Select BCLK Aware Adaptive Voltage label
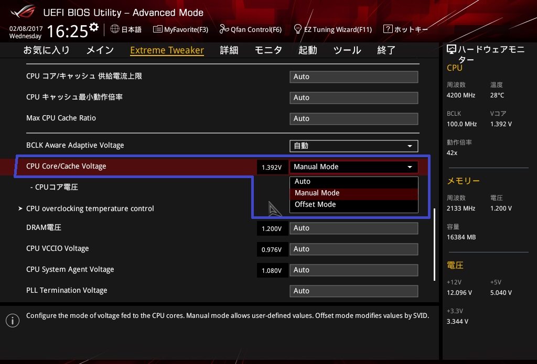537x364 pixels. (x=75, y=146)
